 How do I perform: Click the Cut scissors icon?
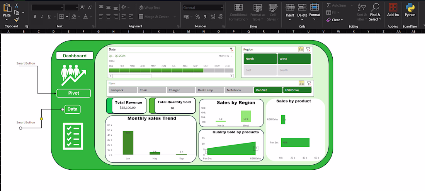(x=17, y=5)
